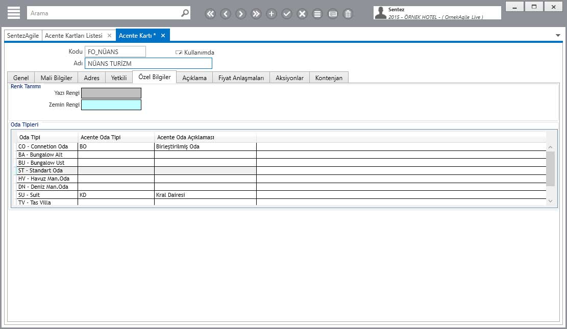Maximize the application window
Viewport: 567px width, 329px height.
[534, 7]
